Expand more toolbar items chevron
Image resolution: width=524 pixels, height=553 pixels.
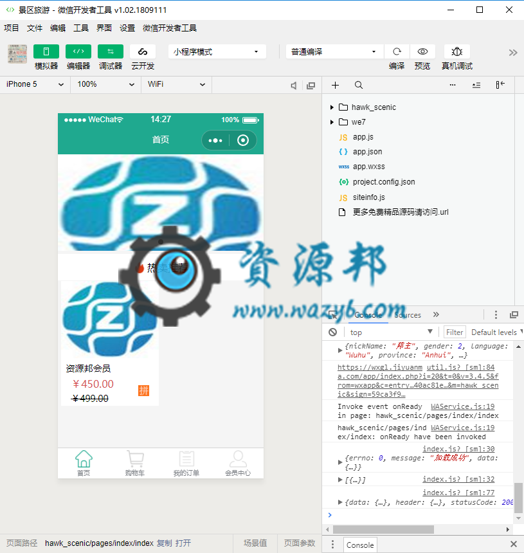(x=513, y=53)
